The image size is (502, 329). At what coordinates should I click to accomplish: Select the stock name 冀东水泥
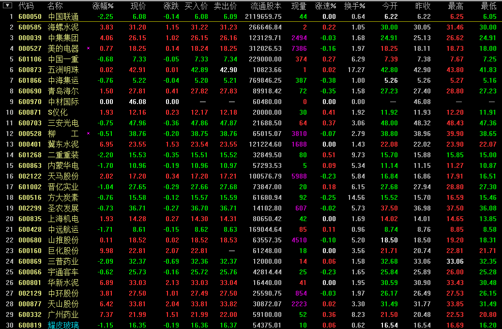pos(63,144)
